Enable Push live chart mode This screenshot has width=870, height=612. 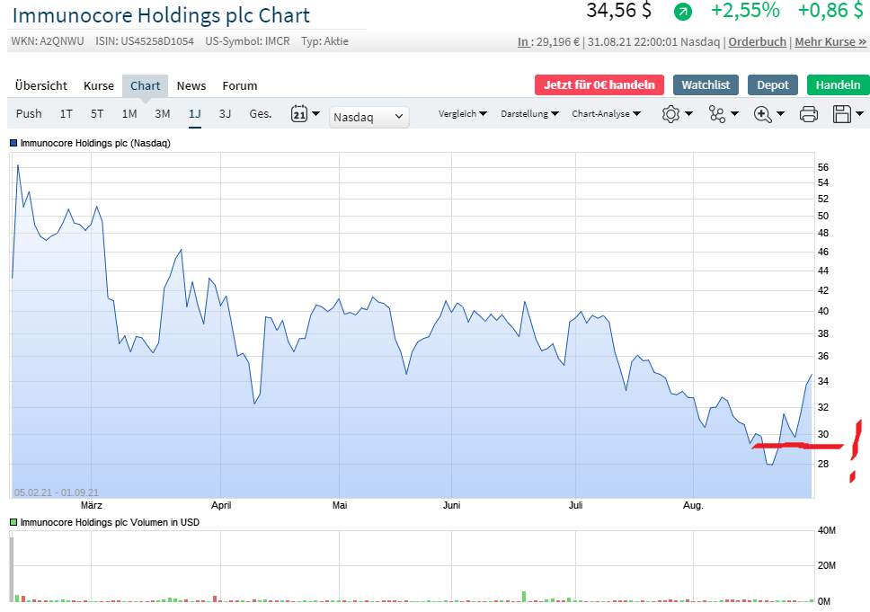[x=29, y=114]
